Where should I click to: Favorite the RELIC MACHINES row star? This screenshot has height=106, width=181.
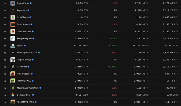(5, 102)
